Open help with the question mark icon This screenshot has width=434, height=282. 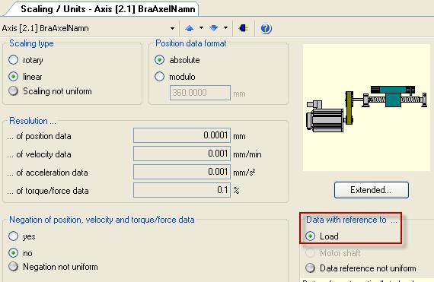tap(266, 28)
